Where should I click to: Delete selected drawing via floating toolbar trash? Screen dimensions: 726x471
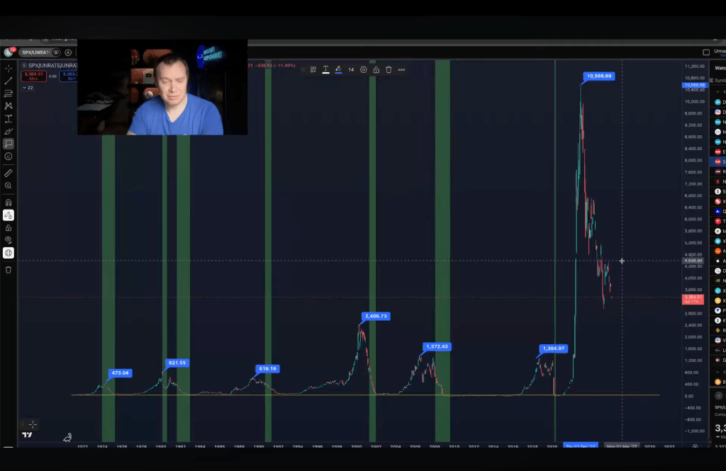(x=389, y=70)
